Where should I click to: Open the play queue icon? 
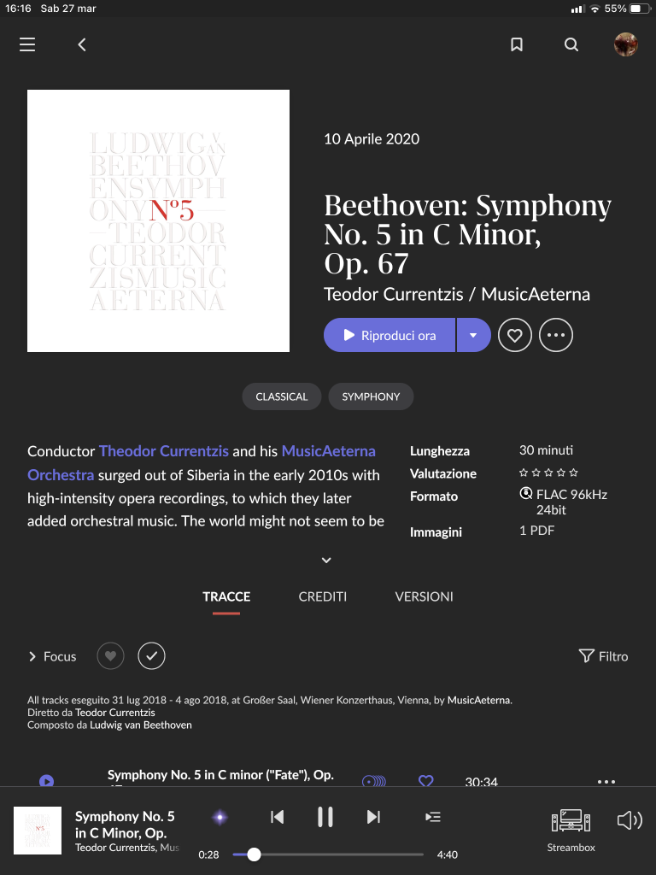pos(433,817)
